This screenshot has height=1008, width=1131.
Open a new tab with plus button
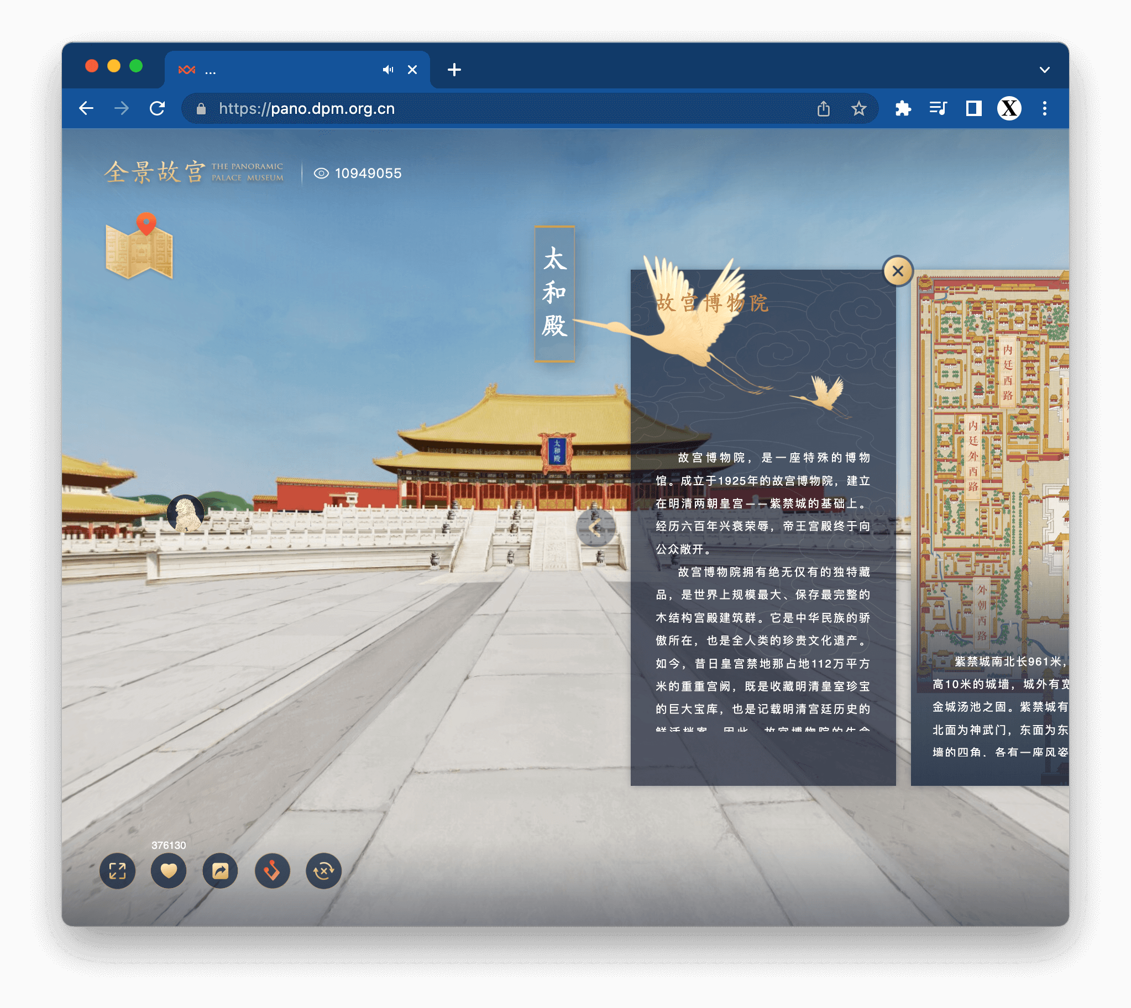454,70
